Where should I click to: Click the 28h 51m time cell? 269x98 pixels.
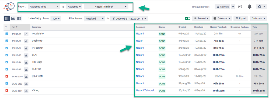(219, 34)
